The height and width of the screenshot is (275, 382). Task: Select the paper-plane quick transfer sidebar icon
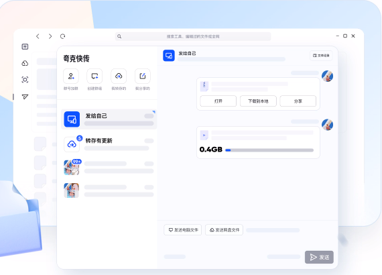tap(25, 97)
